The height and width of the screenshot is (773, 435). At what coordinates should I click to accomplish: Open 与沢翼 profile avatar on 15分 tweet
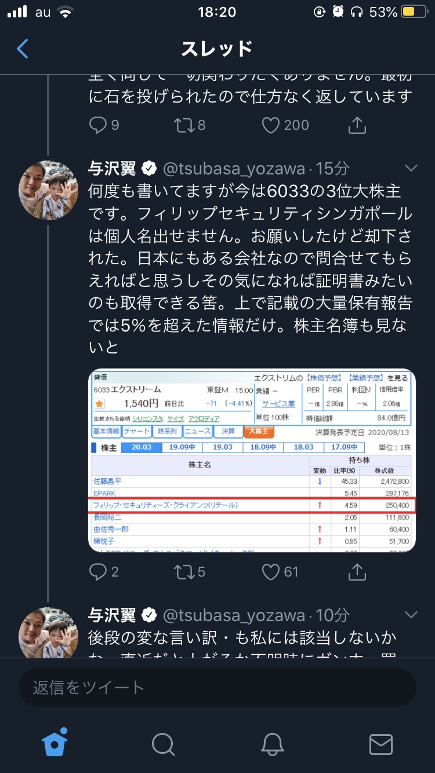49,190
